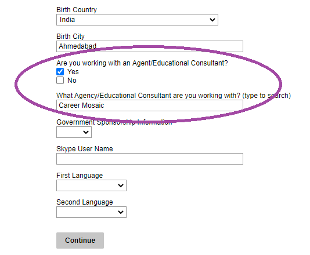The height and width of the screenshot is (255, 310).
Task: Click the First Language label
Action: (80, 176)
